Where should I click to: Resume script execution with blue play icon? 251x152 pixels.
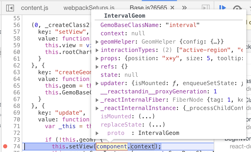pyautogui.click(x=222, y=8)
